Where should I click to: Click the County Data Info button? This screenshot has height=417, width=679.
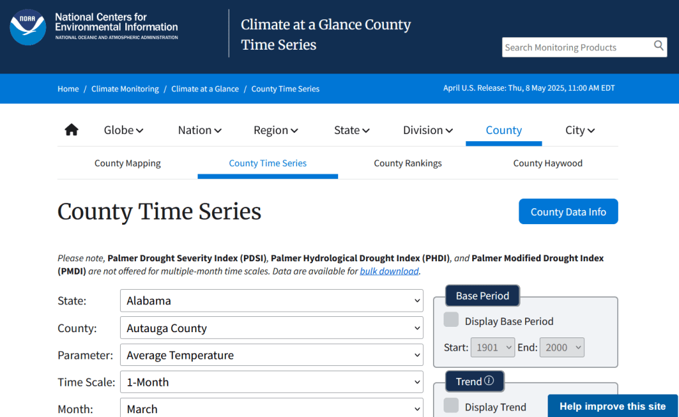pyautogui.click(x=568, y=212)
